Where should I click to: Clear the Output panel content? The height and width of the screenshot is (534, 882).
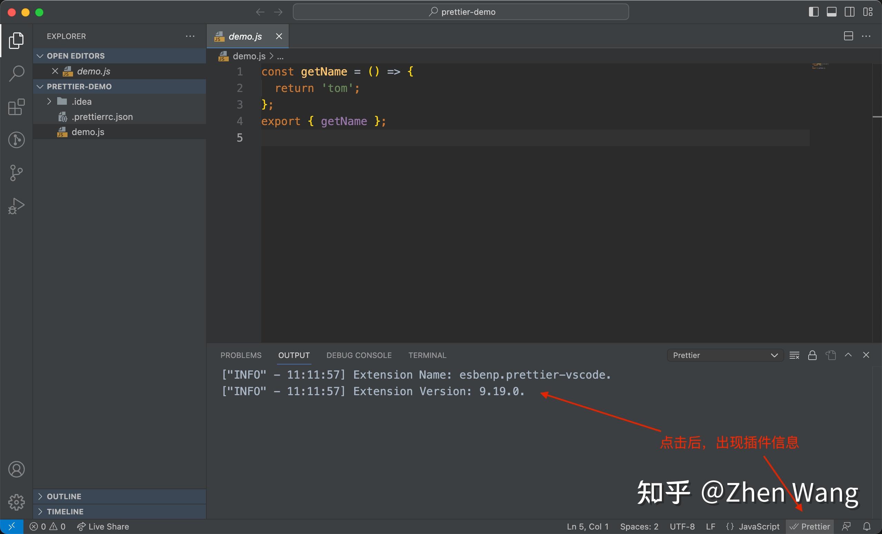pos(794,355)
